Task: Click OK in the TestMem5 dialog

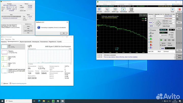Action: [64, 33]
